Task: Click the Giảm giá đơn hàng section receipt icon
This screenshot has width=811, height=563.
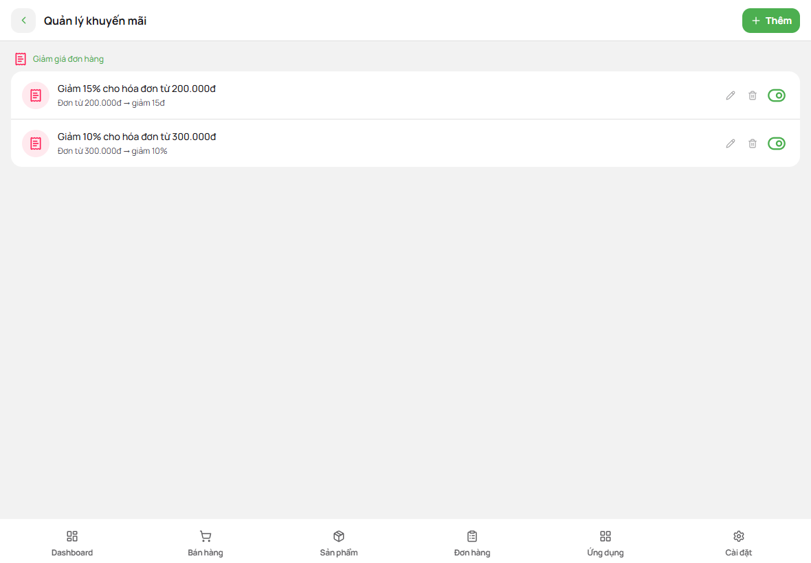Action: pyautogui.click(x=21, y=59)
